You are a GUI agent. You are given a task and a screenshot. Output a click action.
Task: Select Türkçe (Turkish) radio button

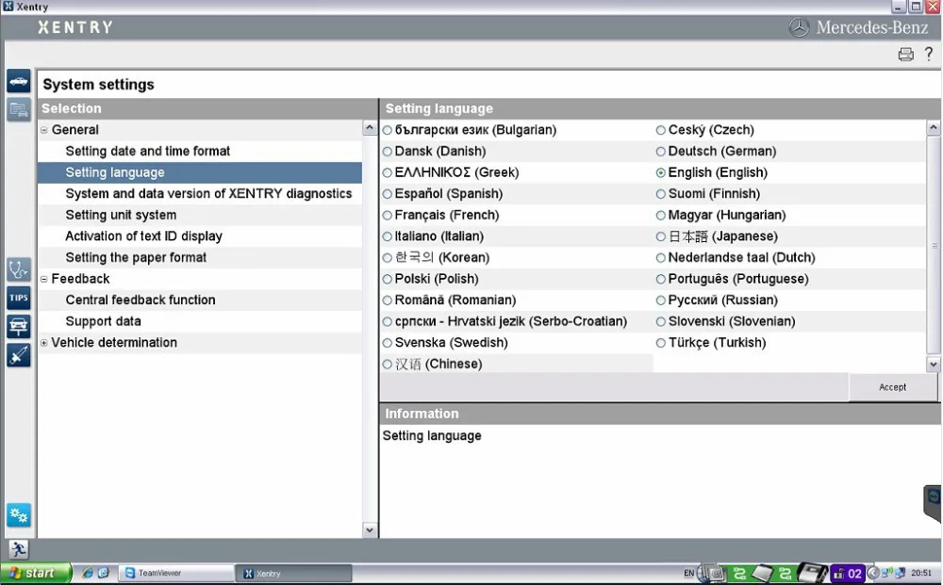point(660,343)
